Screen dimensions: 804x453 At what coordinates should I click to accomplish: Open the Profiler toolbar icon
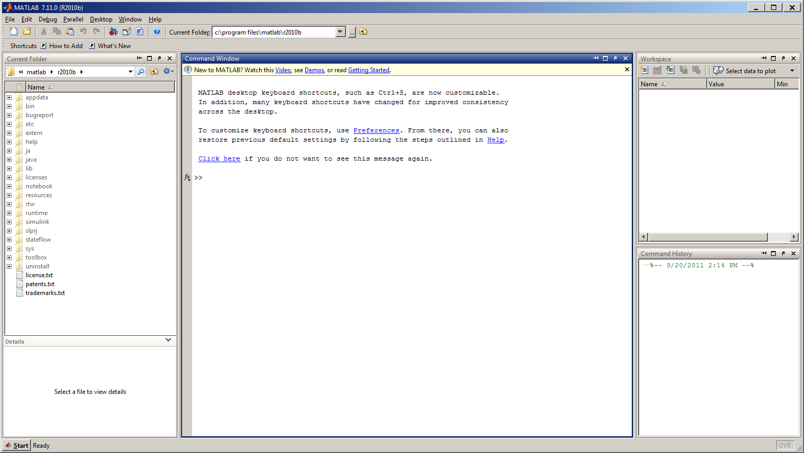pyautogui.click(x=140, y=32)
